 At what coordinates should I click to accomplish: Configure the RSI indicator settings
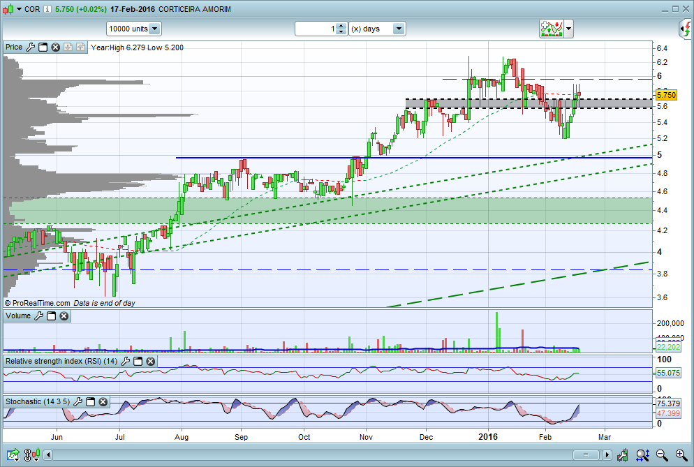point(125,361)
